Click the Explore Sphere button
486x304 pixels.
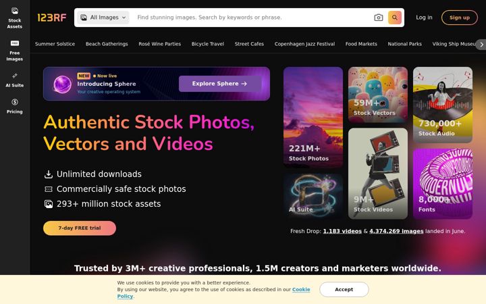point(220,84)
